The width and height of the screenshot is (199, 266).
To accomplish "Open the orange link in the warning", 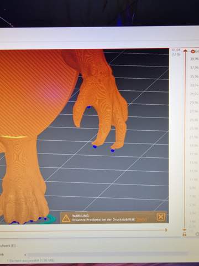I will (x=142, y=219).
